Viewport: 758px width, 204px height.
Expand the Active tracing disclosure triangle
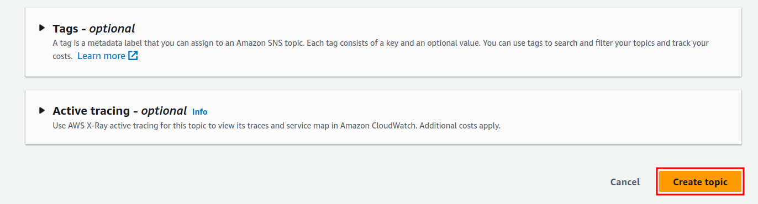(x=42, y=110)
